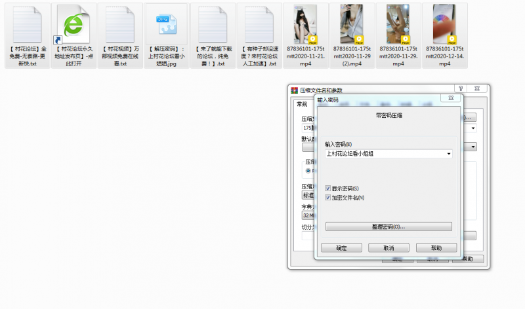Click the 32 M dictionary size field
This screenshot has height=309, width=525.
(x=308, y=215)
